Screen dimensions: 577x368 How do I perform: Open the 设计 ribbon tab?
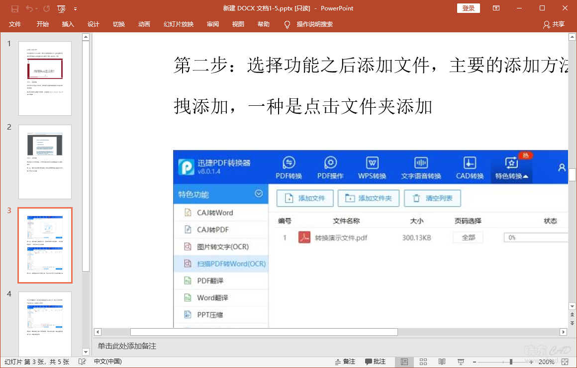click(94, 24)
